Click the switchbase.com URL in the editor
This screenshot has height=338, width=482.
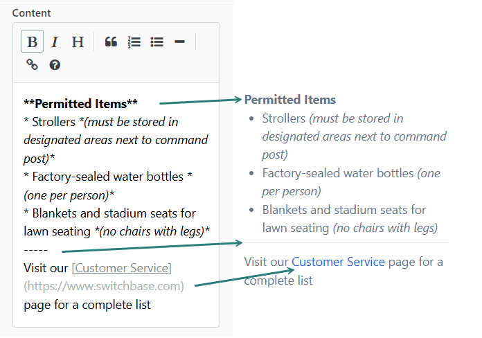[104, 285]
